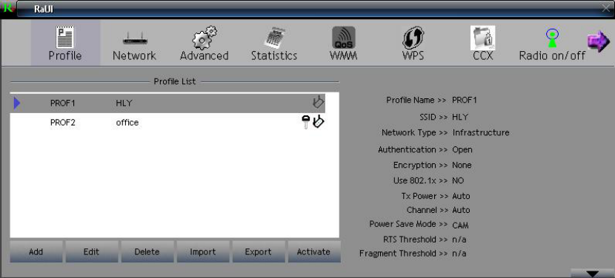This screenshot has height=278, width=615.
Task: Click the Add profile button
Action: tap(36, 252)
